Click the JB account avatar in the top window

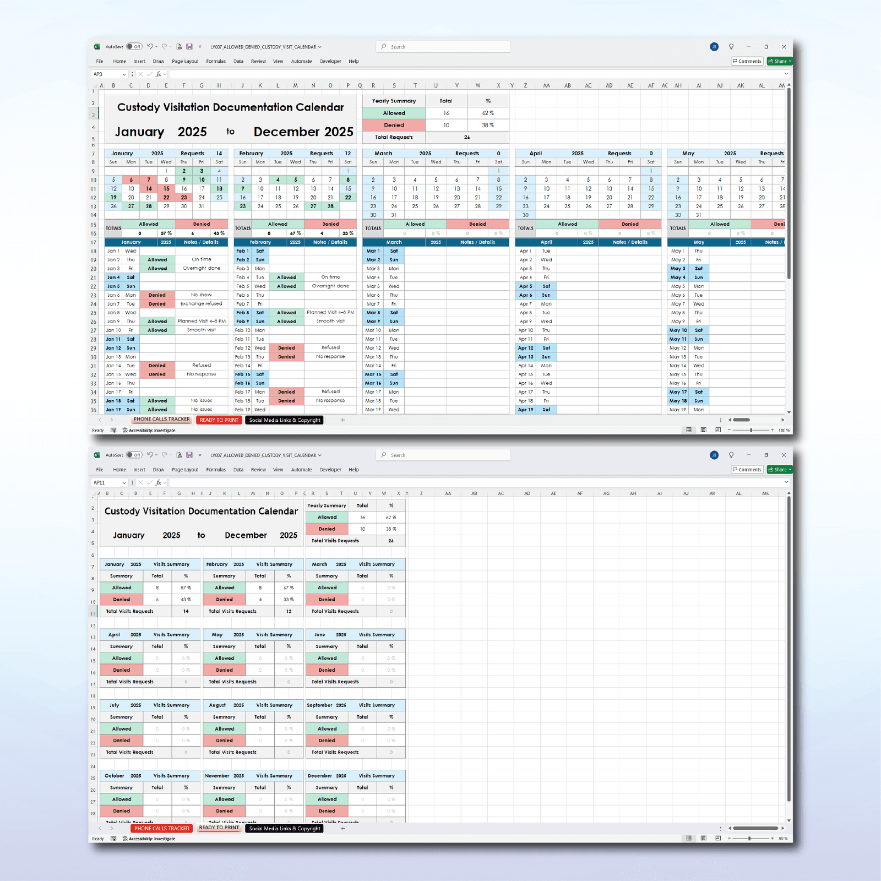pos(714,47)
